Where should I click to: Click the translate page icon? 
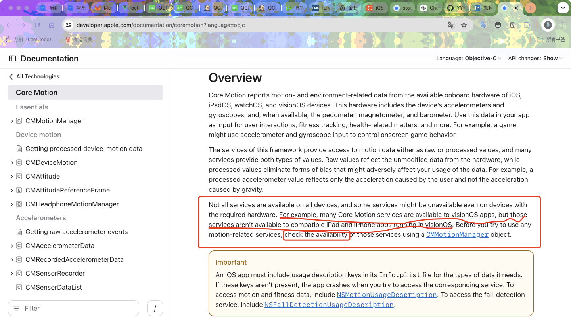point(451,25)
